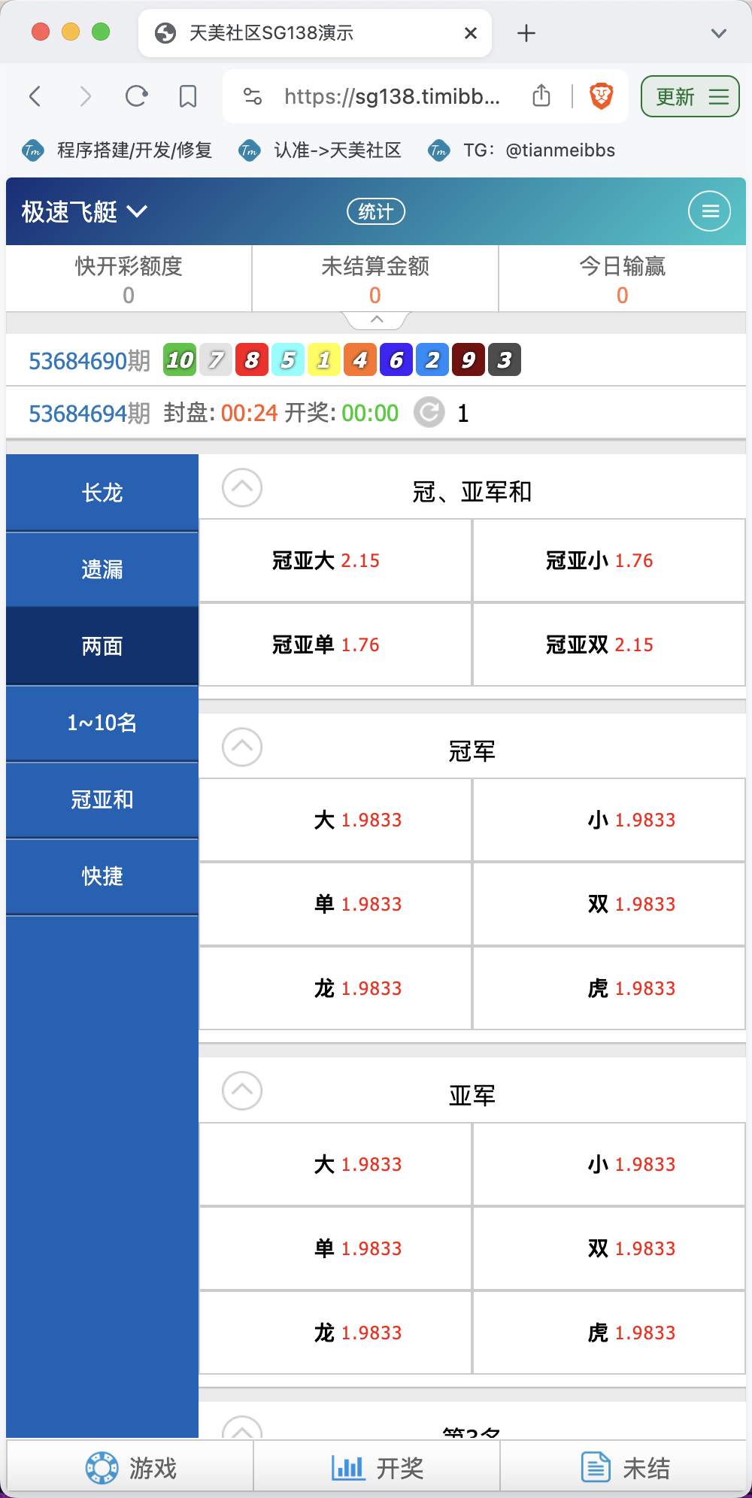752x1498 pixels.
Task: Open the 极速飞艇 game dropdown
Action: click(84, 212)
